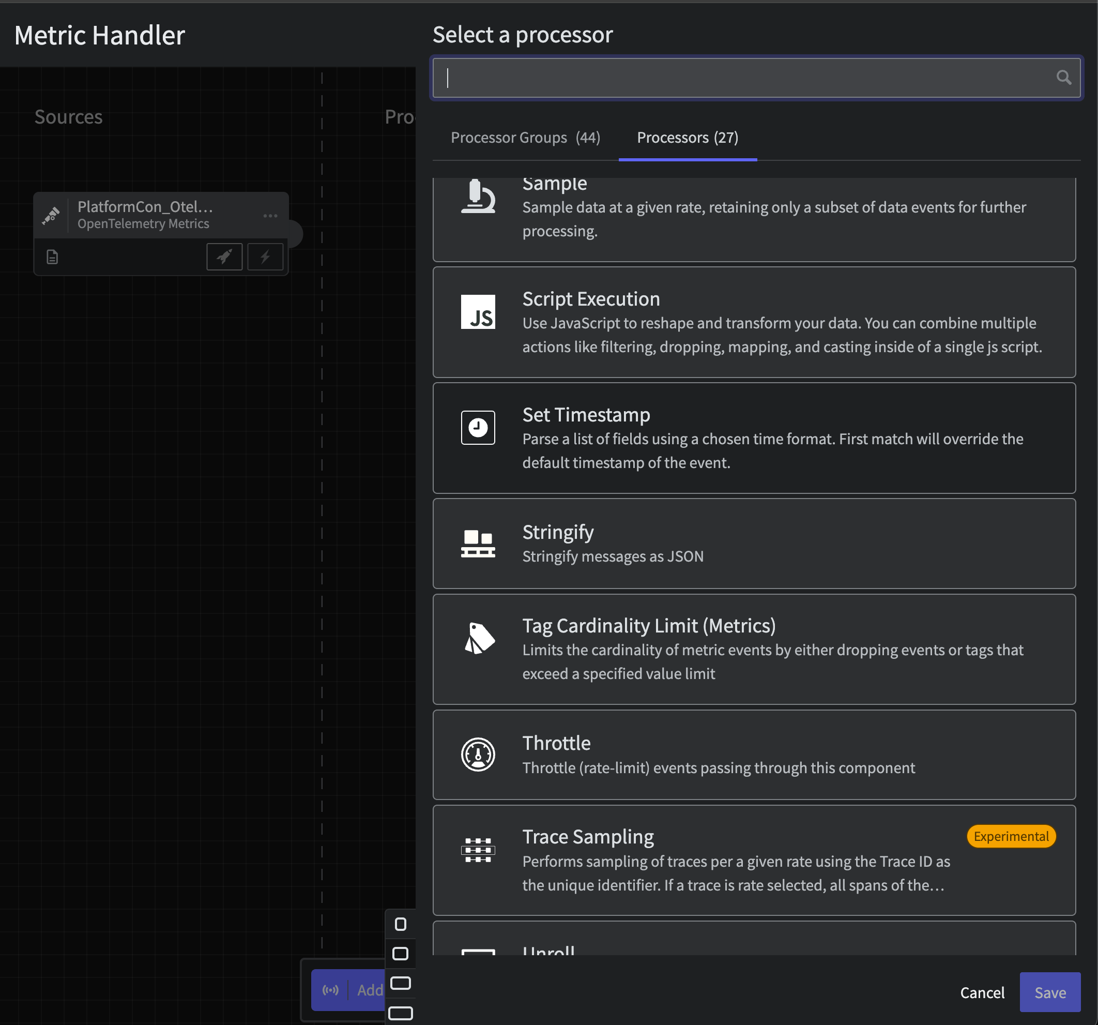Select the smallest layout size icon
Image resolution: width=1098 pixels, height=1025 pixels.
(x=401, y=925)
